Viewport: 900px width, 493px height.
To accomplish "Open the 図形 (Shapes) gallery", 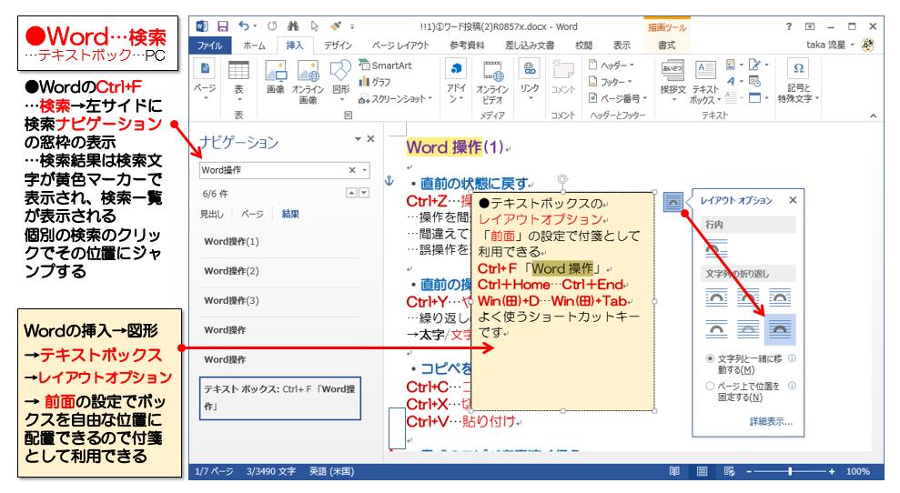I will pos(341,80).
